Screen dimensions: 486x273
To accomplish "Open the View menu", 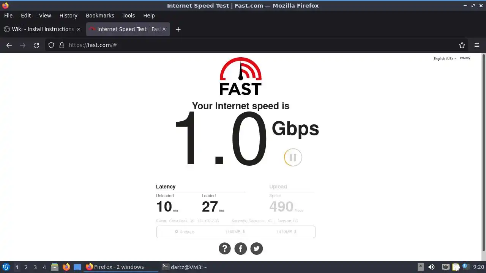I will (45, 16).
